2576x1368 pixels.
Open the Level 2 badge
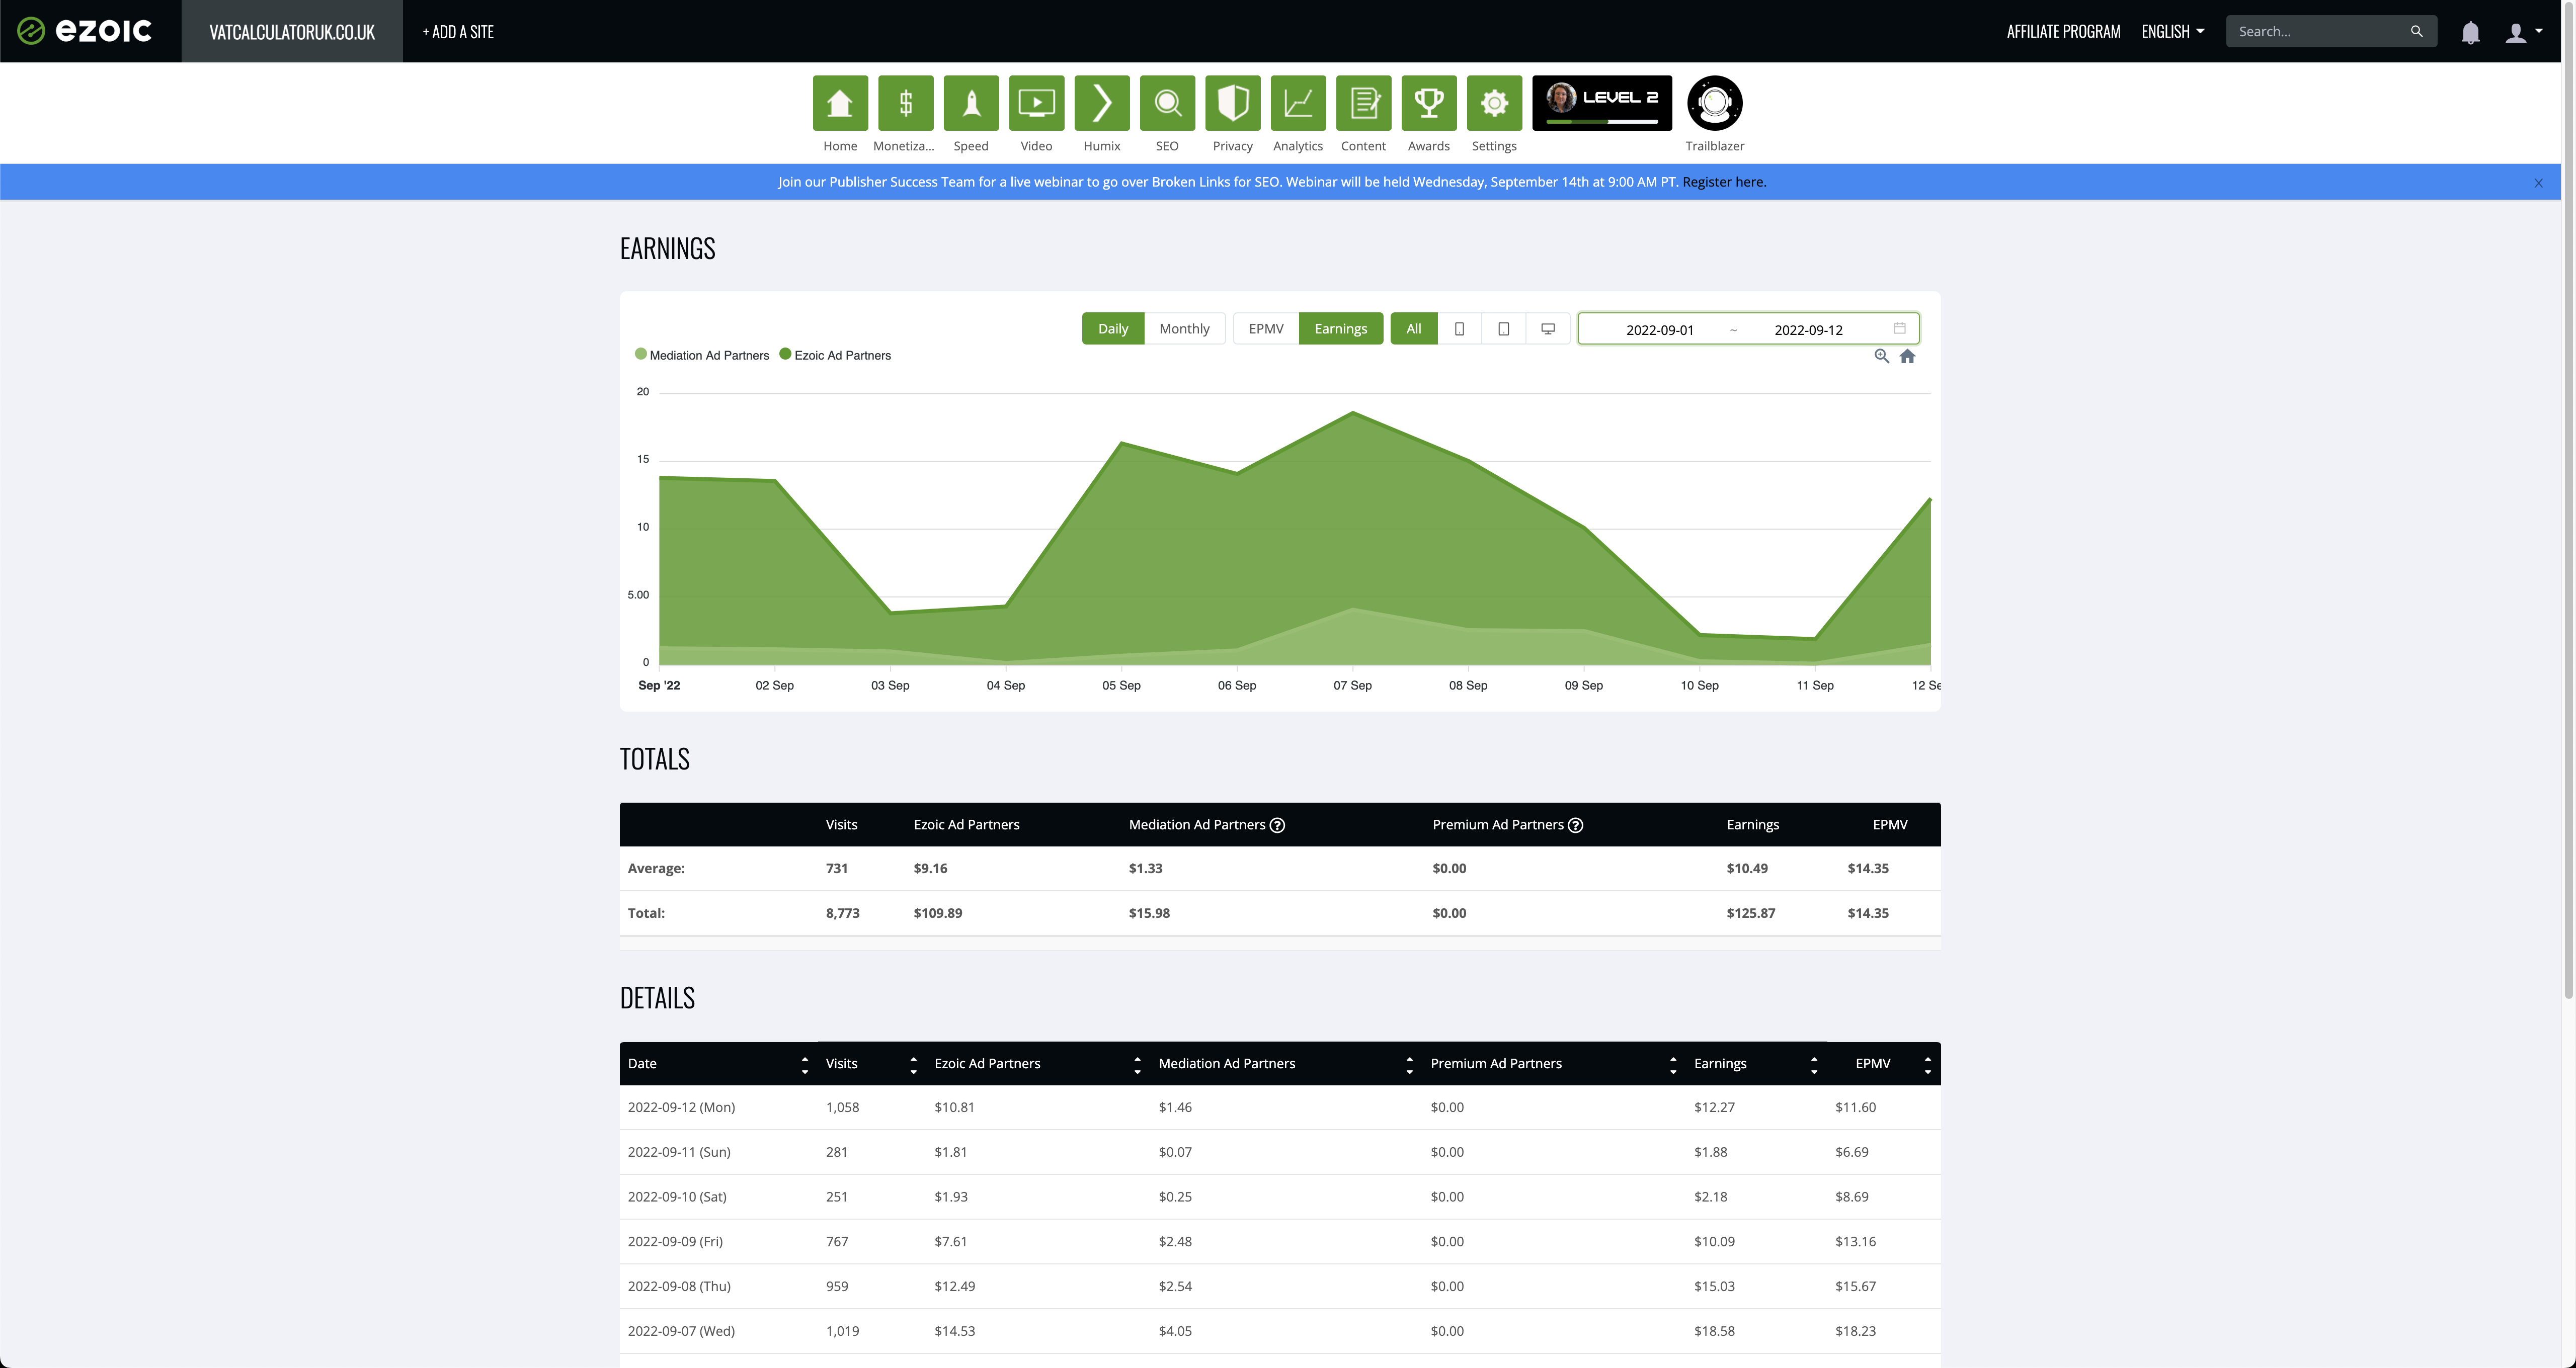pos(1602,103)
